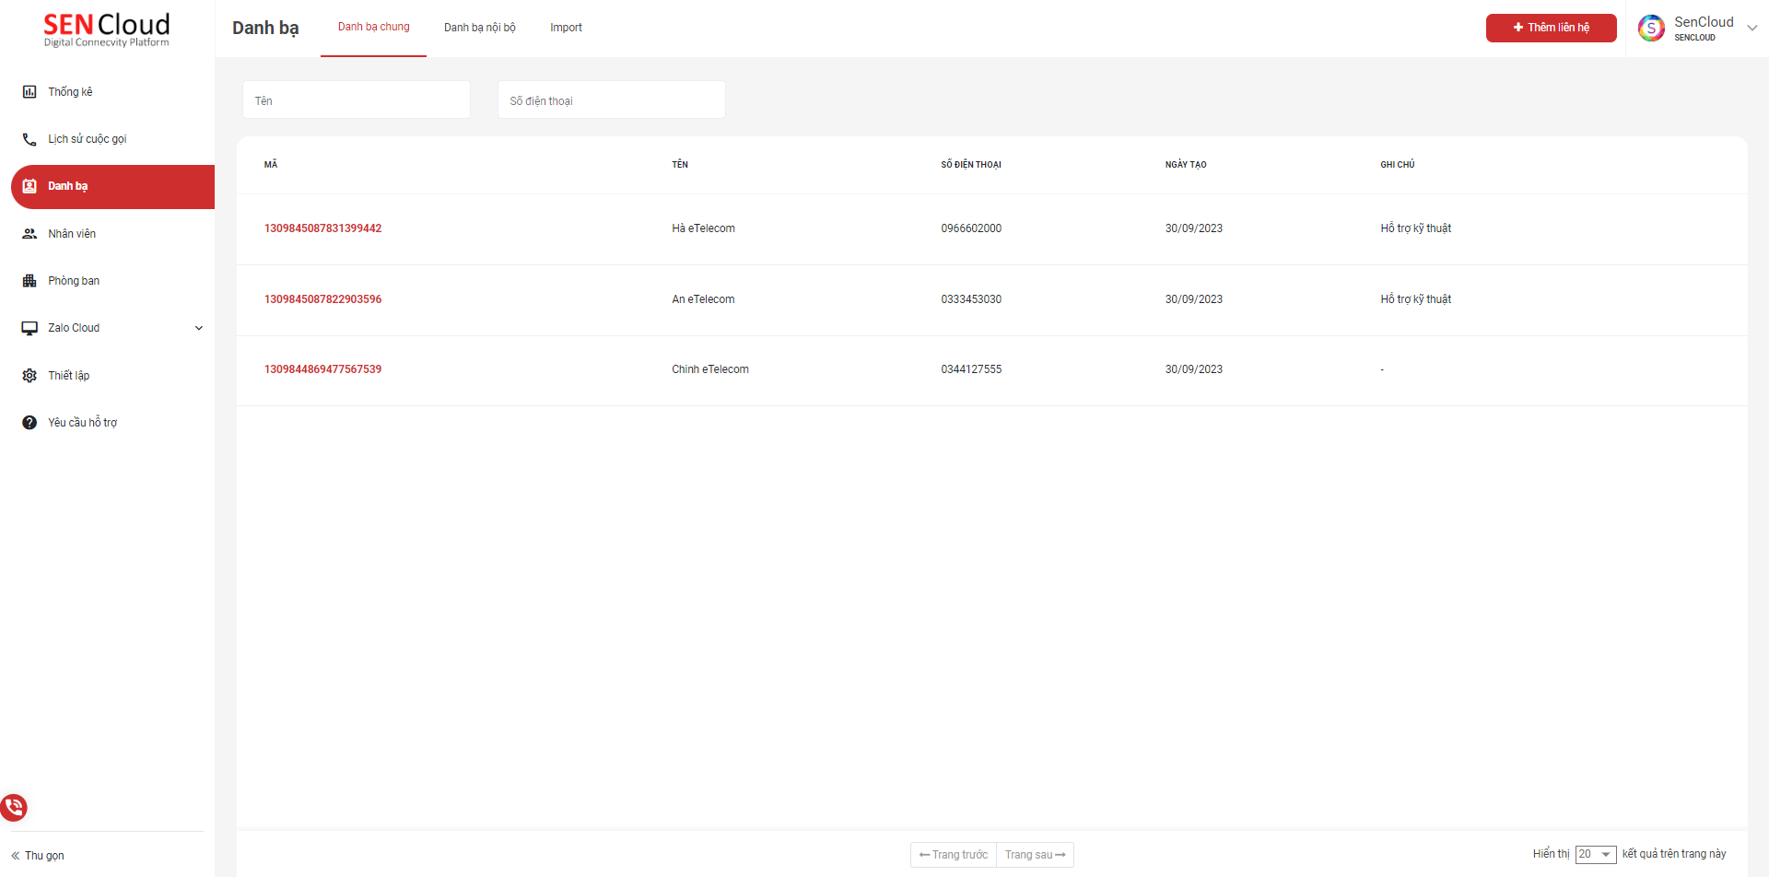Expand the Zalo Cloud submenu chevron
This screenshot has height=877, width=1769.
[x=198, y=328]
